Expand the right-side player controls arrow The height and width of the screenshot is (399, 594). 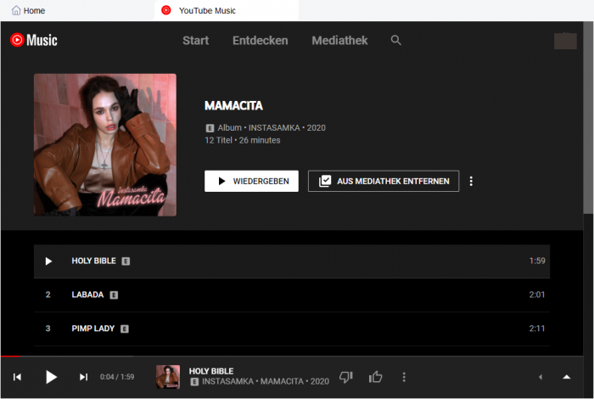[x=541, y=377]
